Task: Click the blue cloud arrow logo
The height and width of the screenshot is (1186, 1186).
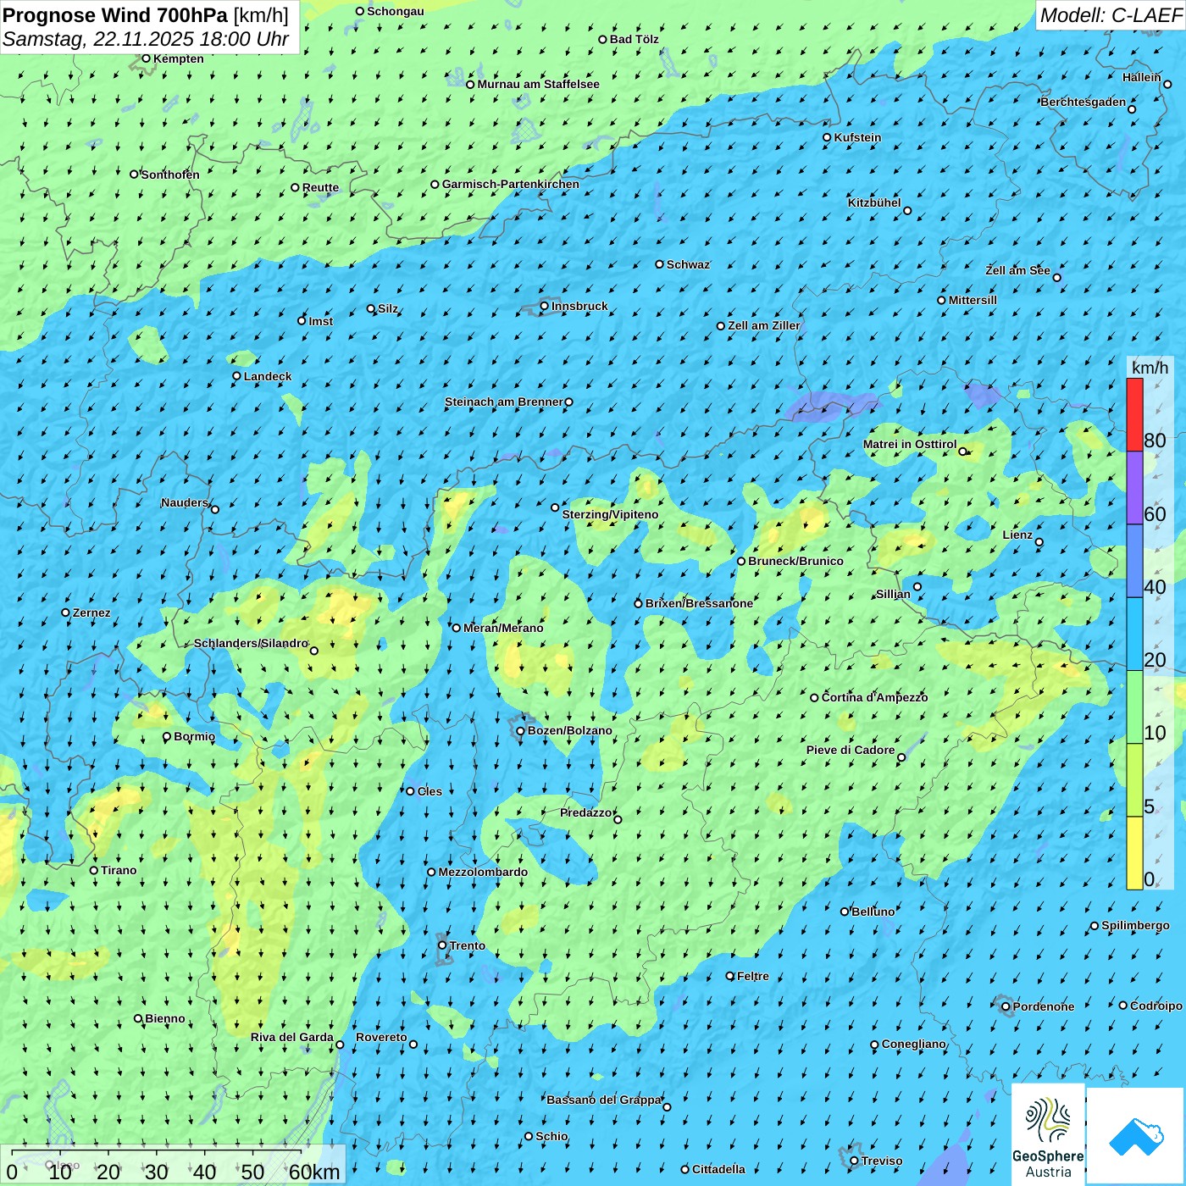Action: pyautogui.click(x=1136, y=1136)
